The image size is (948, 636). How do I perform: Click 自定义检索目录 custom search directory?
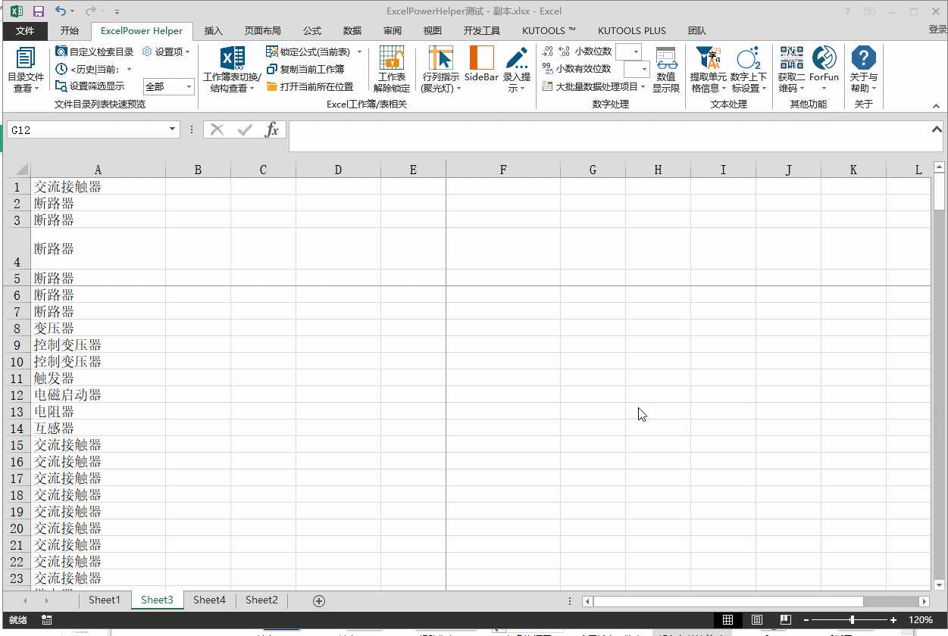click(95, 52)
